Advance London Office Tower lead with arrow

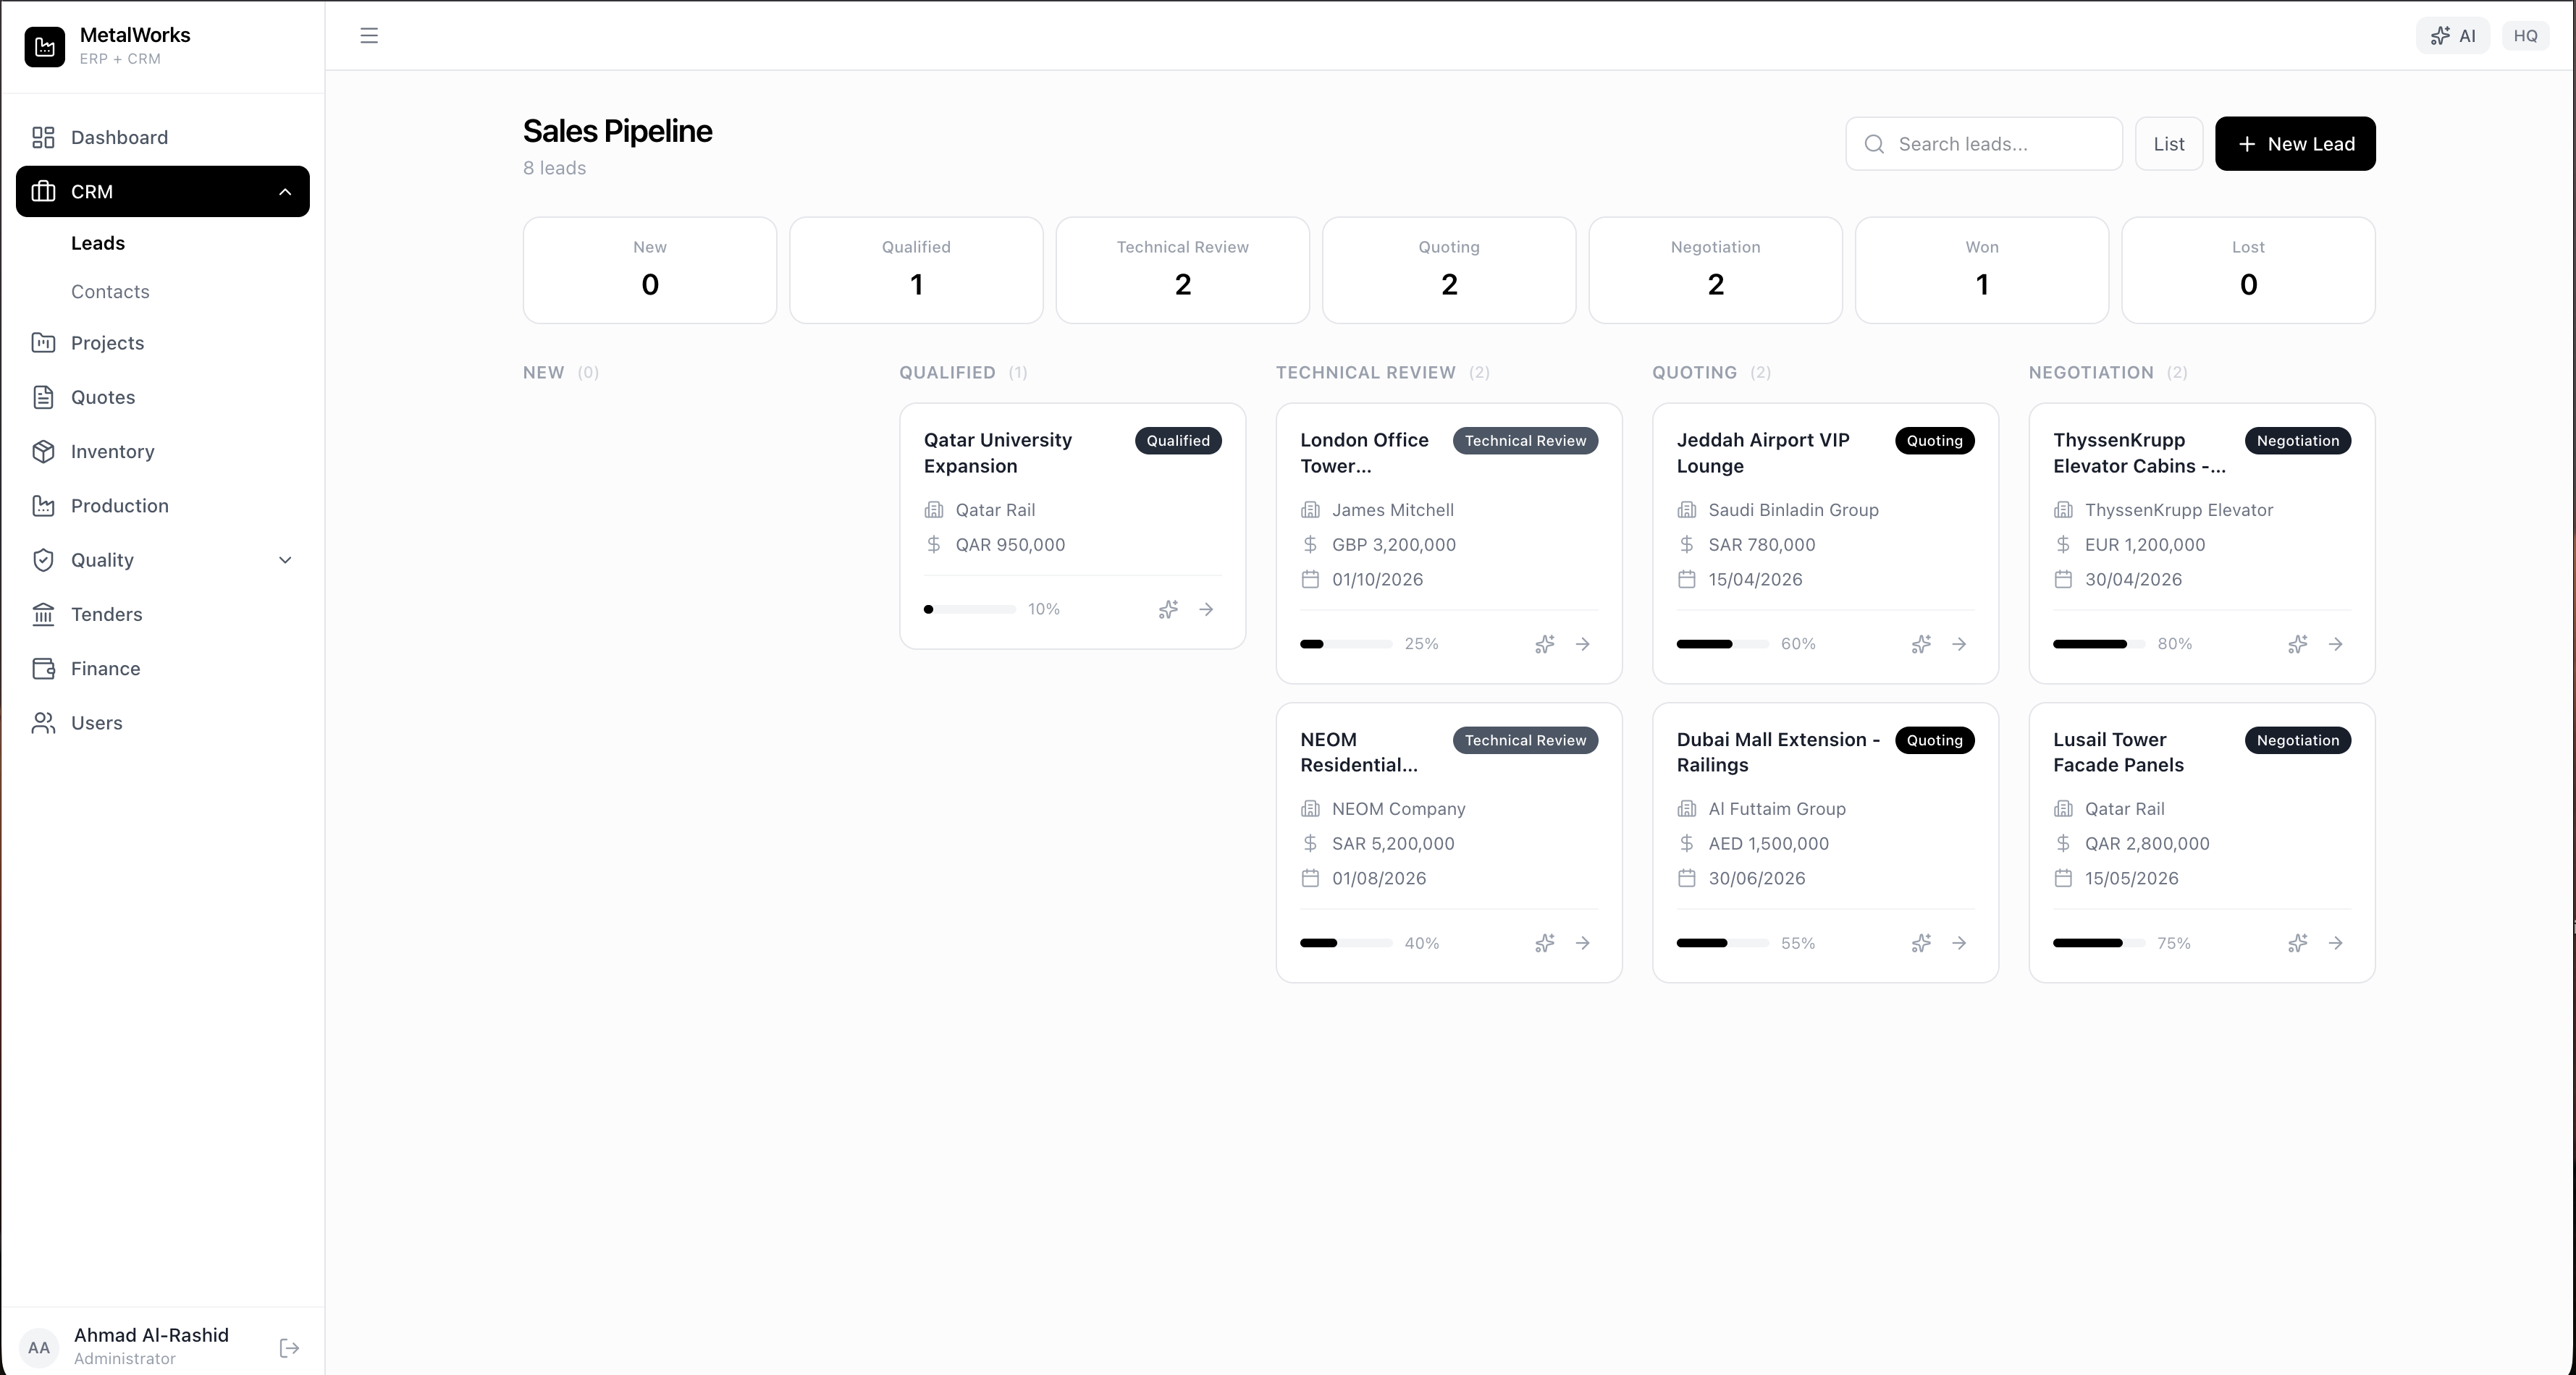[1583, 643]
